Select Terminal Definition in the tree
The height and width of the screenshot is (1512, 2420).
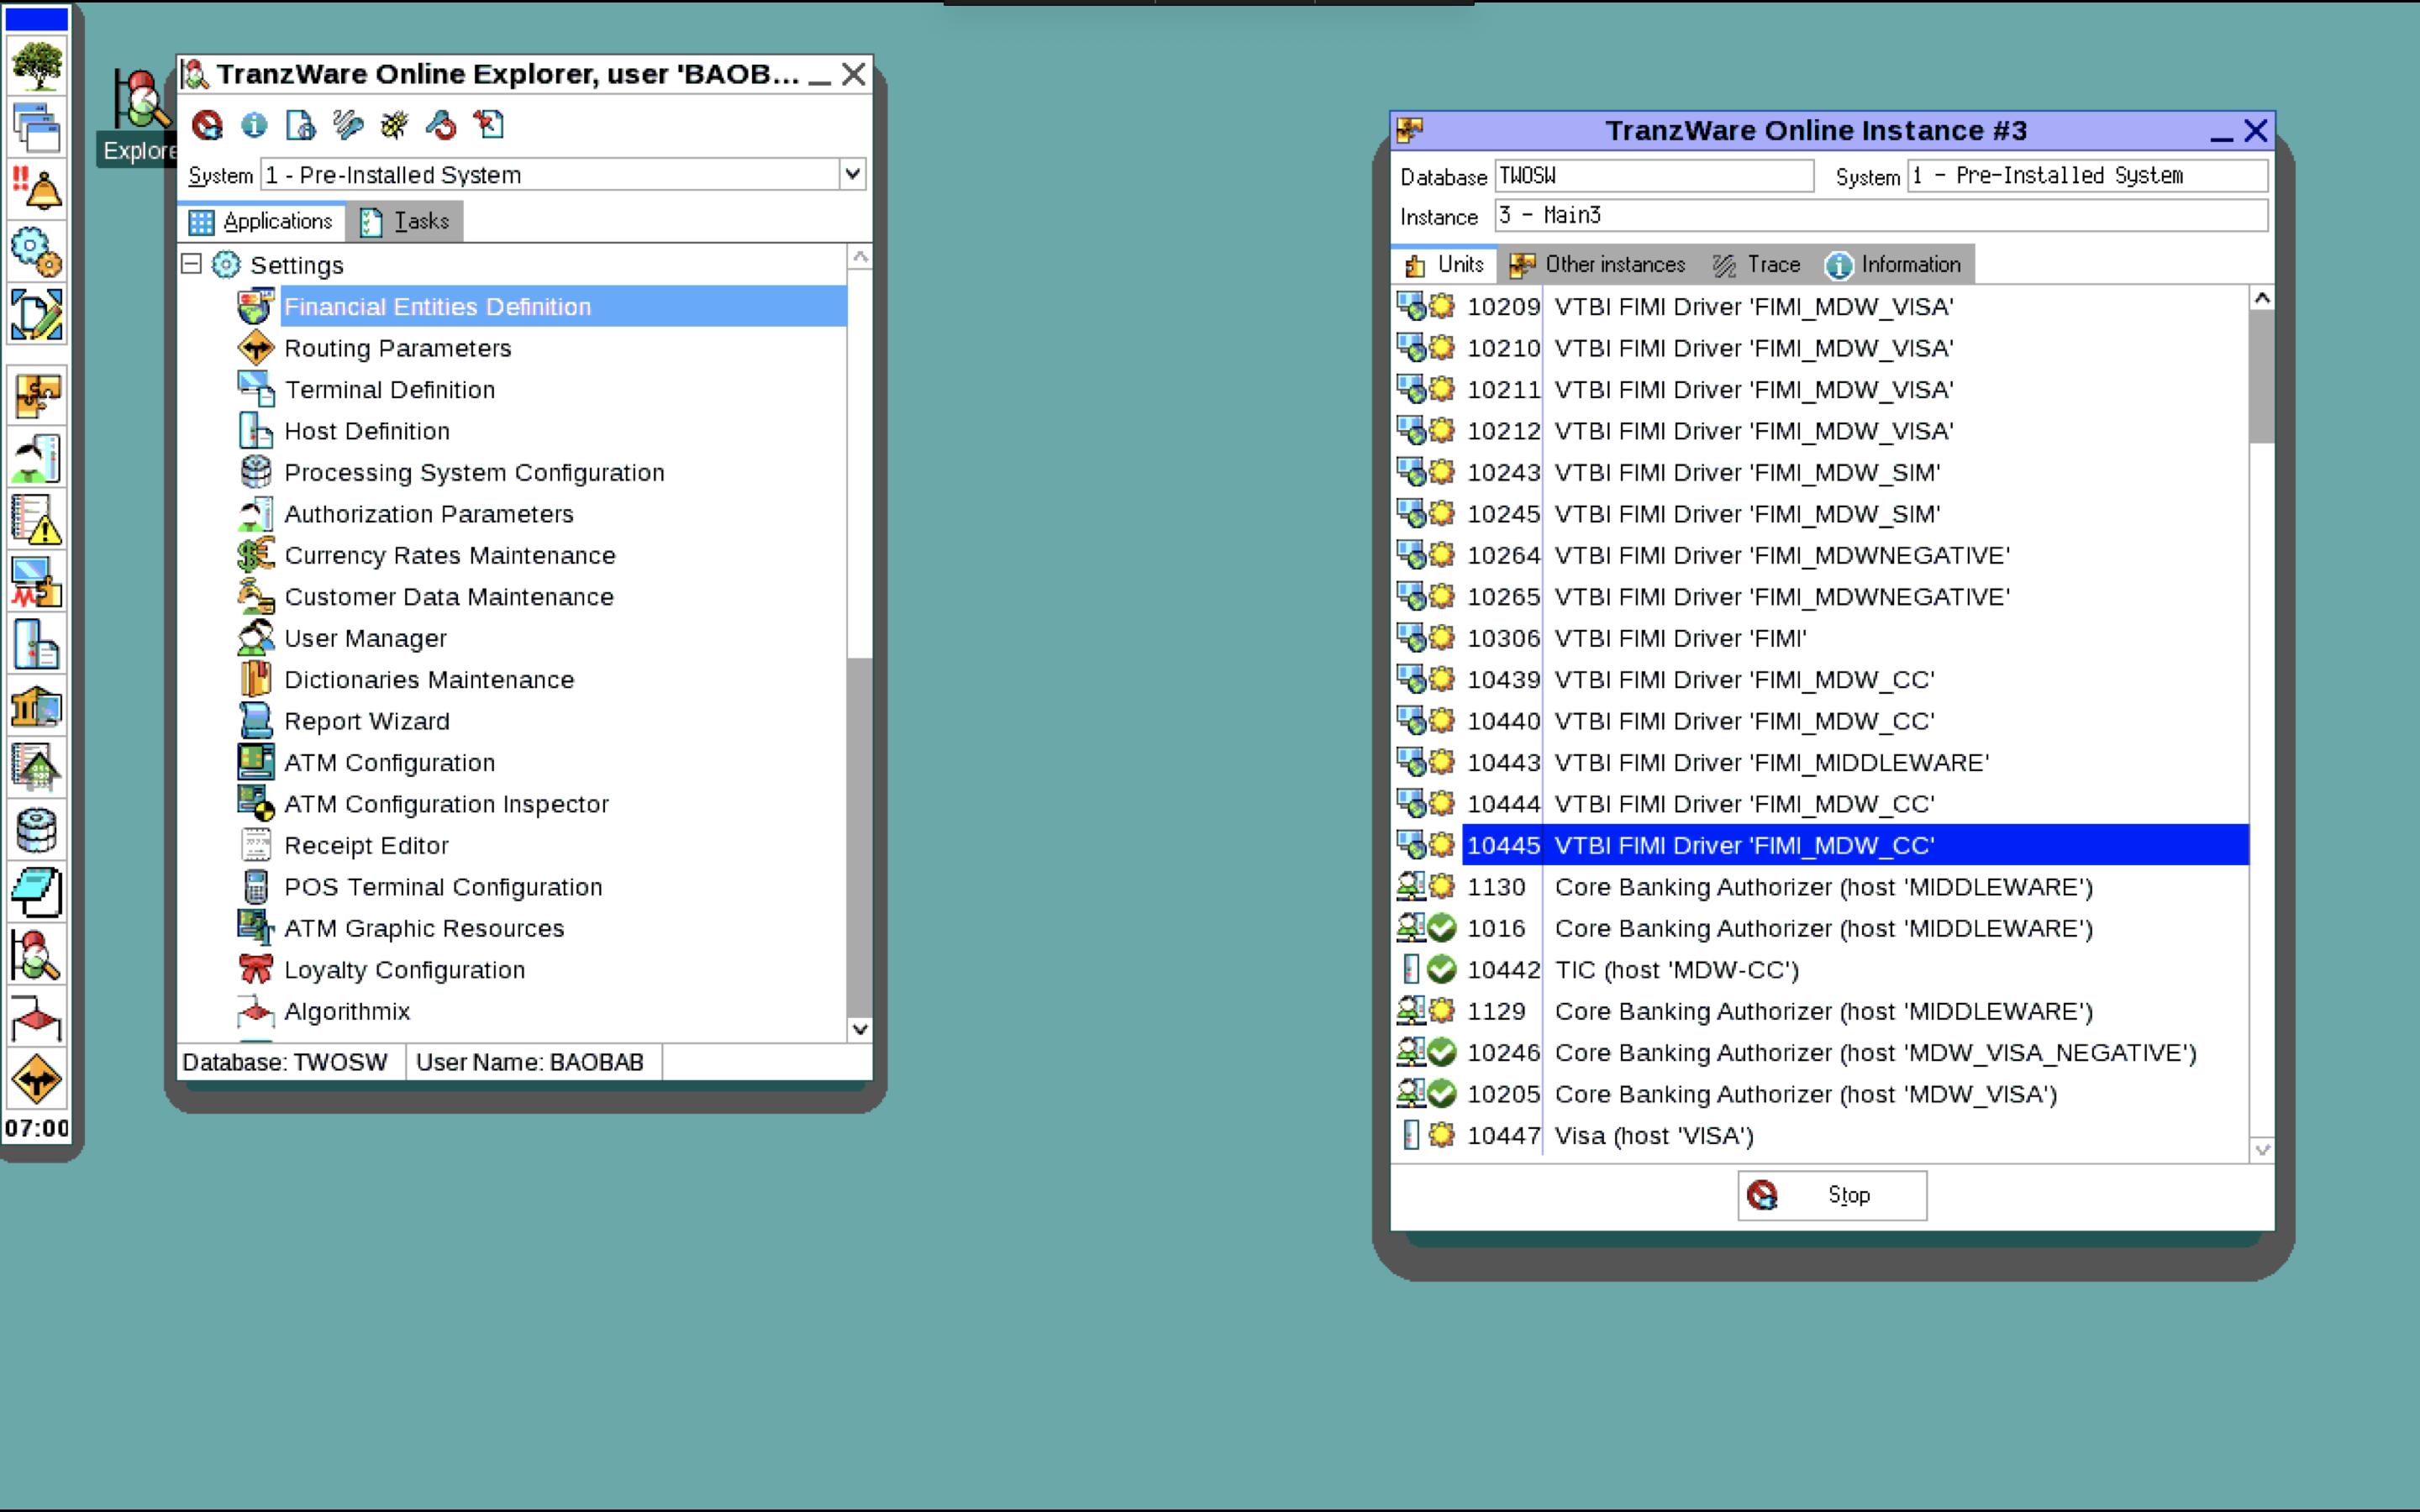[389, 389]
